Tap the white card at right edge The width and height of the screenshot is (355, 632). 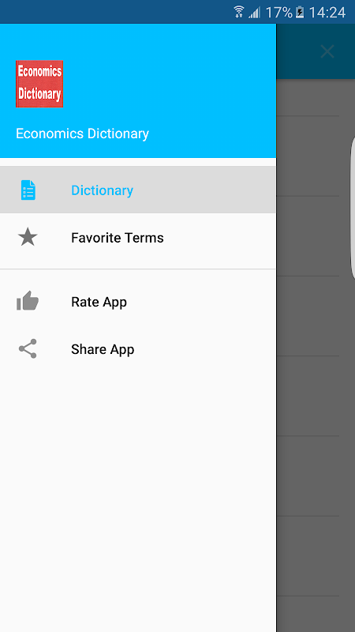(x=353, y=208)
